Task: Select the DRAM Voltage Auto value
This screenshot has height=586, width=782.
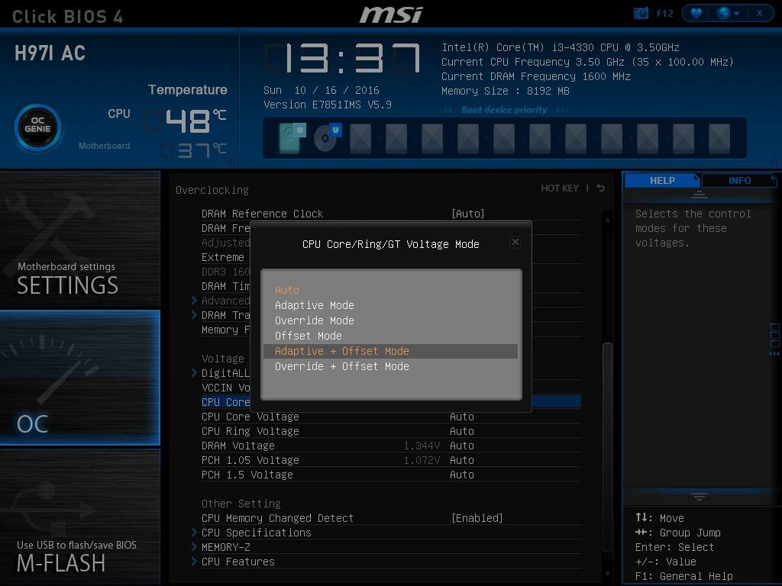Action: click(x=462, y=446)
